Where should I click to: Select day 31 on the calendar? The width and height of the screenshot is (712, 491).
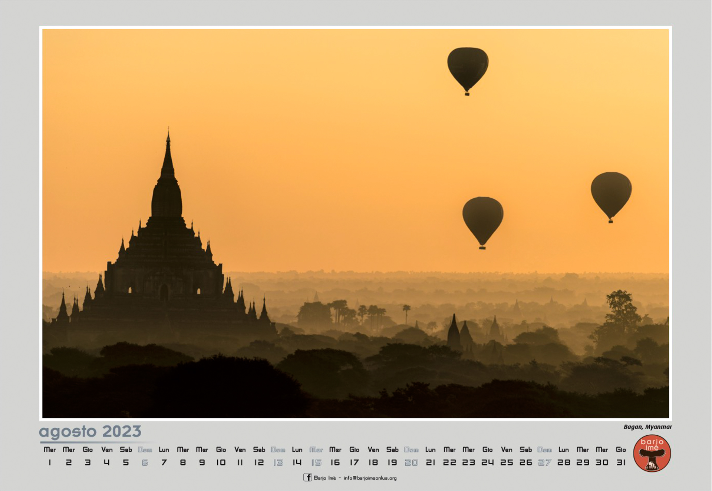pyautogui.click(x=621, y=462)
